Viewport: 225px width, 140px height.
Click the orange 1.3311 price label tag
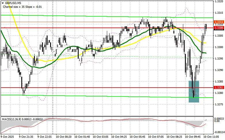click(218, 22)
